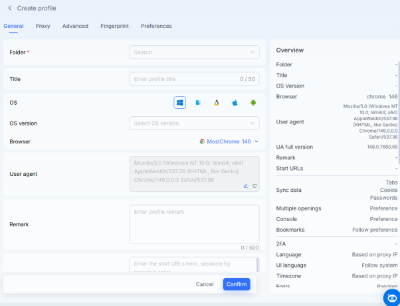Open the support chat bubble icon
Screen dimensions: 400x306
[x=392, y=298]
